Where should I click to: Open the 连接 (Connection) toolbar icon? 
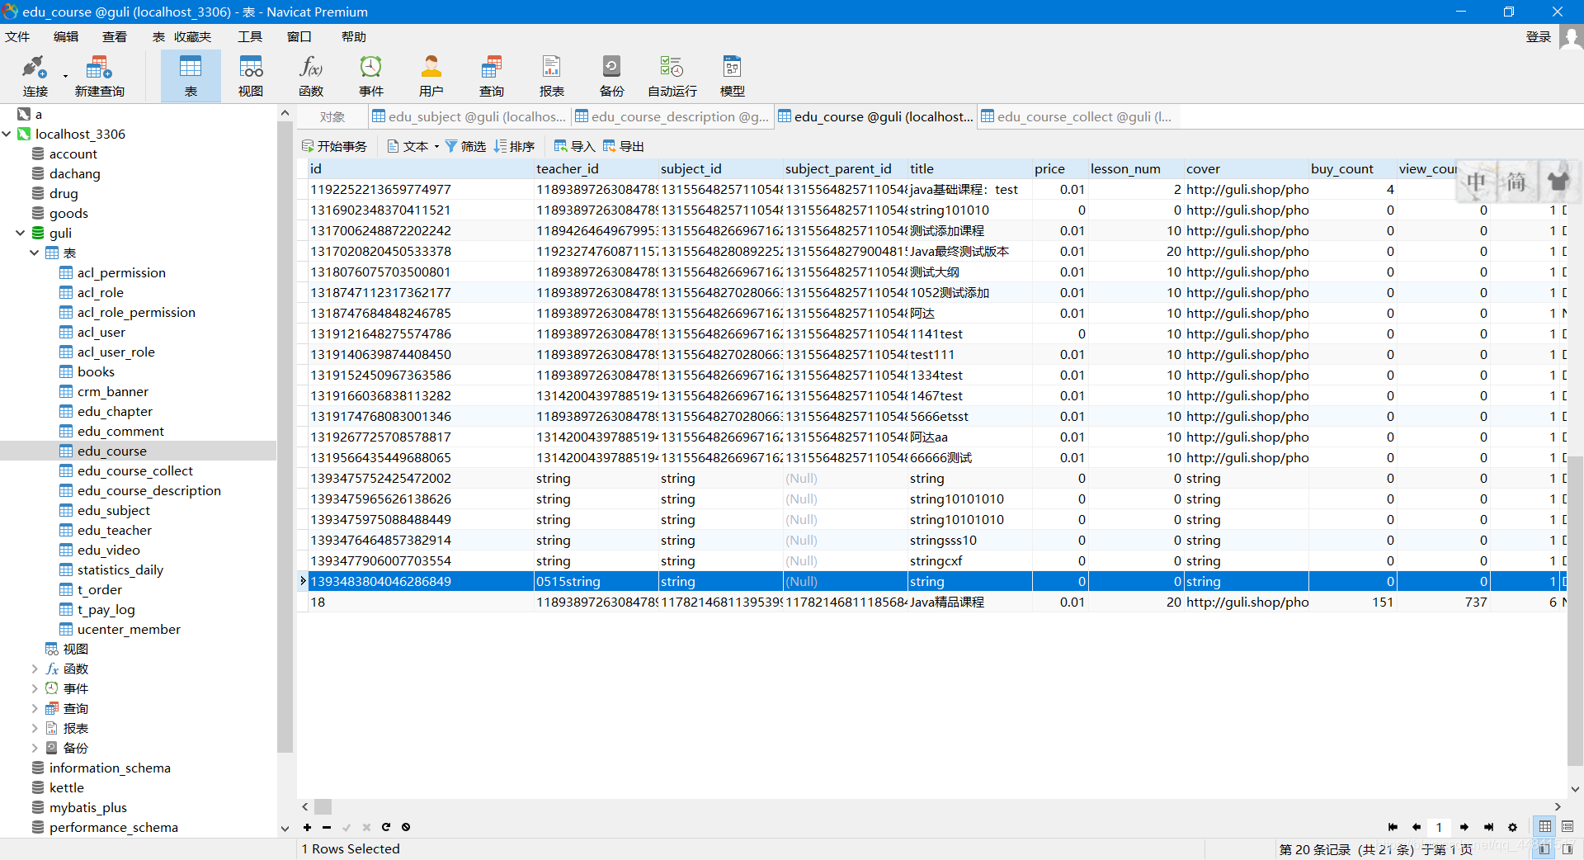point(35,76)
